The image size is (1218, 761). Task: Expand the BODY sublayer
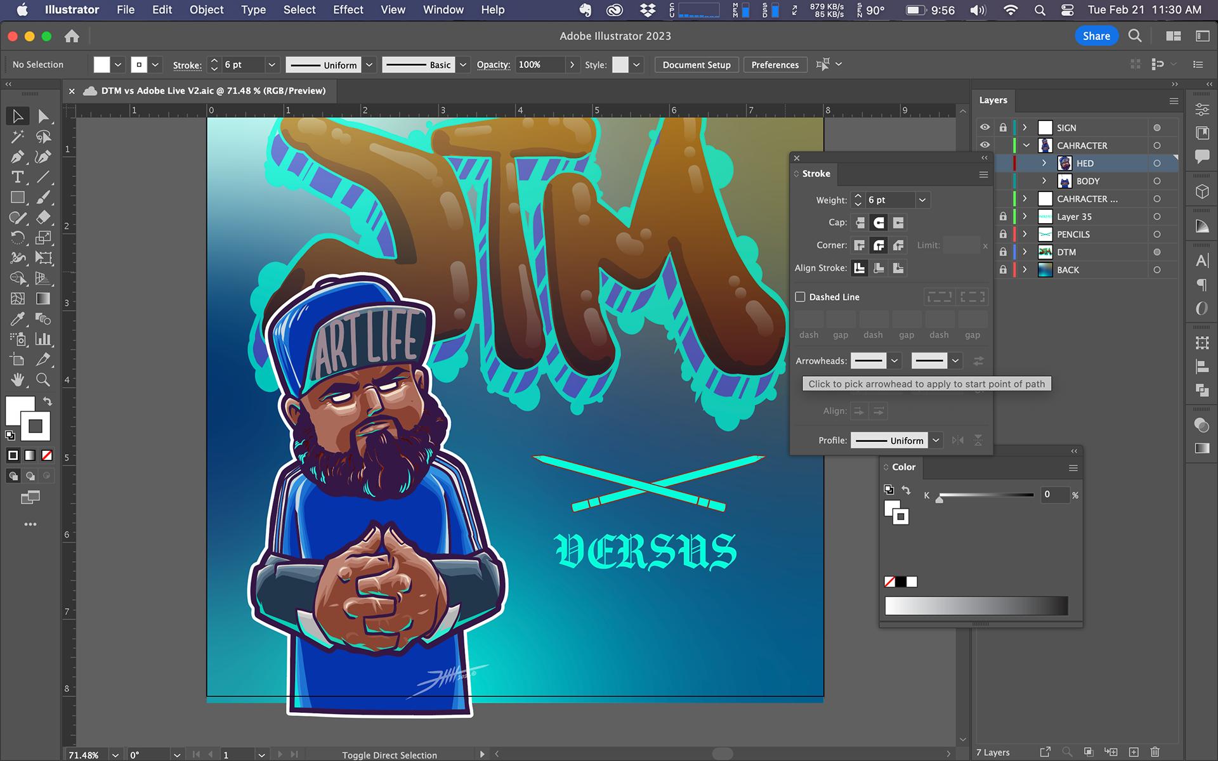[1044, 181]
